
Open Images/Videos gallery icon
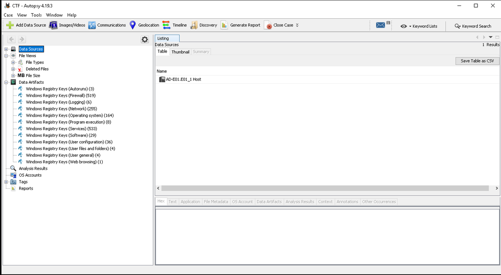point(53,25)
